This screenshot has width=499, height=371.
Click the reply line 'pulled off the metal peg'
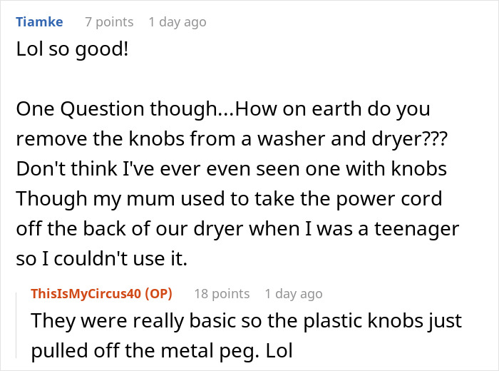pyautogui.click(x=162, y=351)
